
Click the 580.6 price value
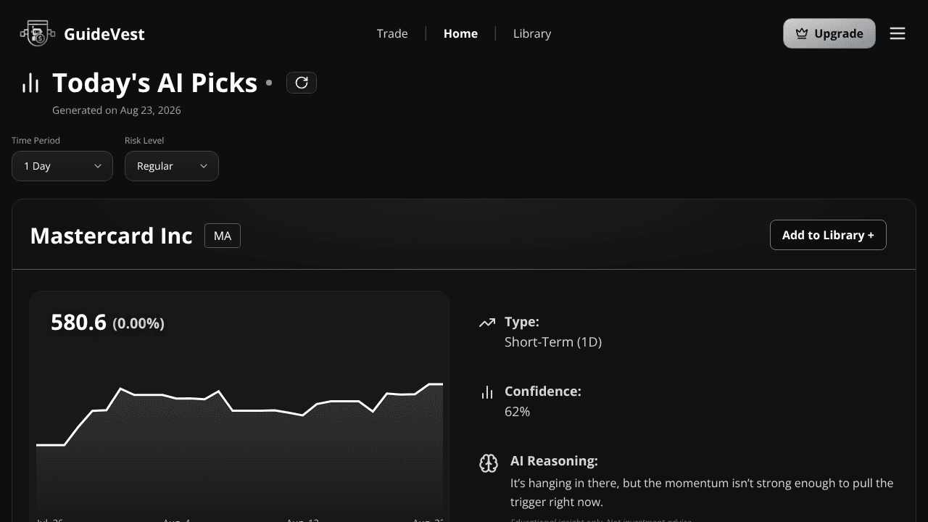78,323
